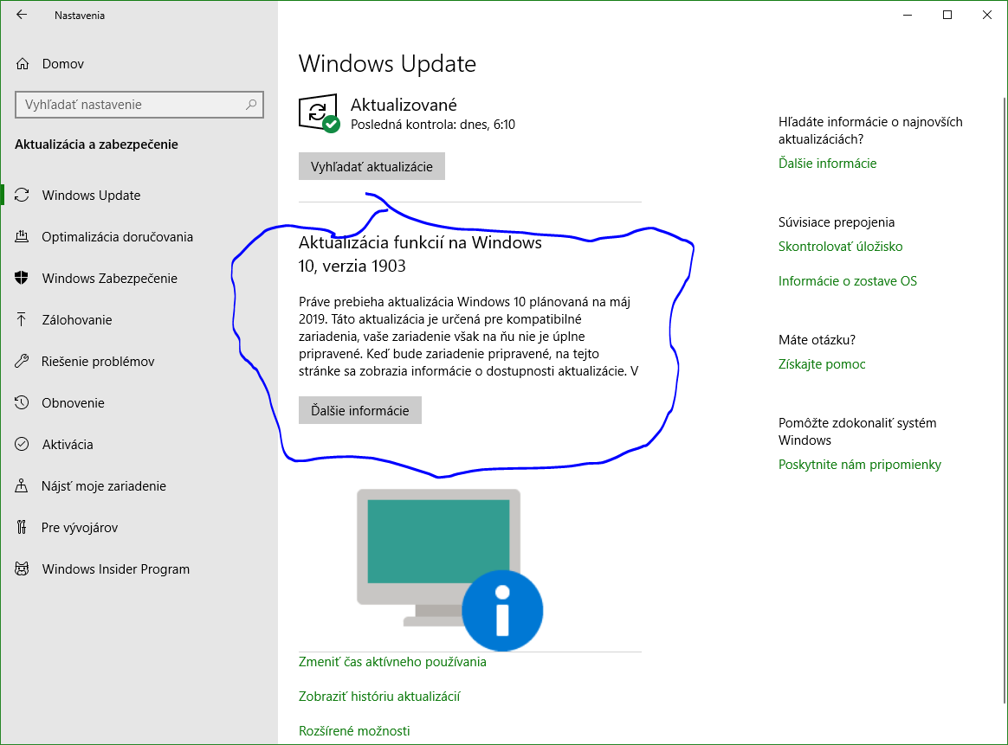Open Zobraziť históriu aktualizácií link
1008x745 pixels.
click(x=379, y=697)
